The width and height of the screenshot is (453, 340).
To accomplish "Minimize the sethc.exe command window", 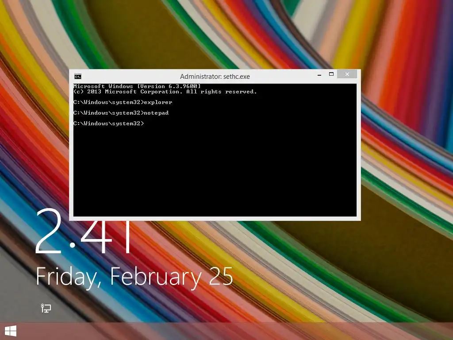I will pos(319,74).
